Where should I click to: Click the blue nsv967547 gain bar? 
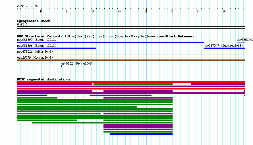coord(225,48)
